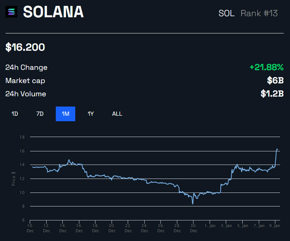Show the ALL time price history
The width and height of the screenshot is (290, 241).
[x=117, y=114]
